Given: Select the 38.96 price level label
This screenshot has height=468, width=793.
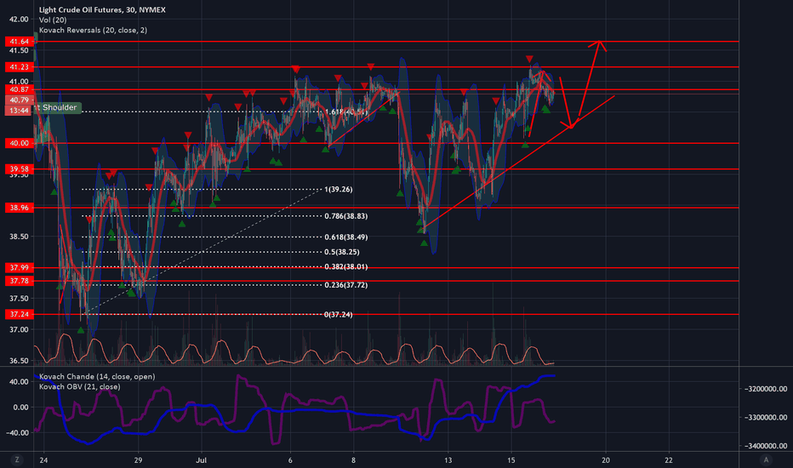Looking at the screenshot, I should click(20, 208).
